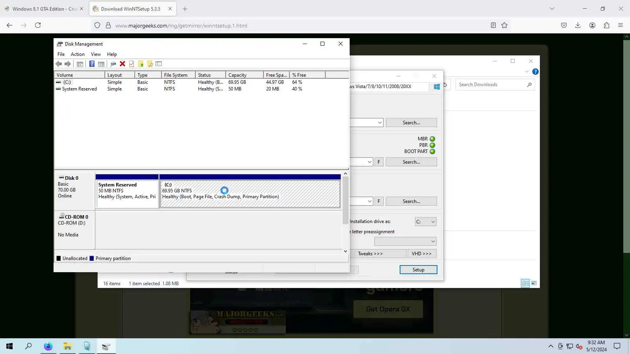Open Help via the blue question-mark toolbar icon
The height and width of the screenshot is (354, 630).
tap(92, 64)
